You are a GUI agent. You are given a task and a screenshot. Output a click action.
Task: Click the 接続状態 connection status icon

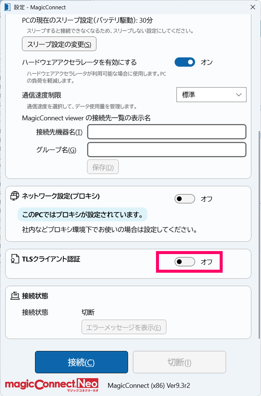(x=15, y=296)
